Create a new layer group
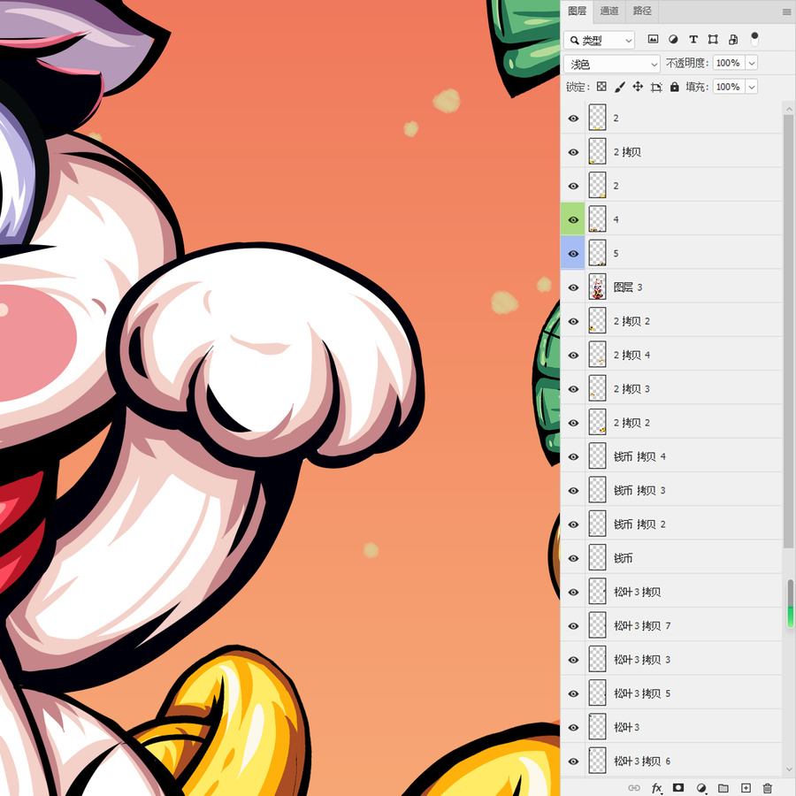The width and height of the screenshot is (796, 796). click(x=723, y=788)
